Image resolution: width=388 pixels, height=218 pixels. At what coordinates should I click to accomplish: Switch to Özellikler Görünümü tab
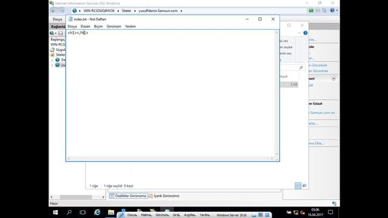click(x=128, y=196)
